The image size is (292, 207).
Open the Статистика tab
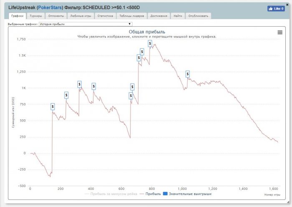click(105, 16)
